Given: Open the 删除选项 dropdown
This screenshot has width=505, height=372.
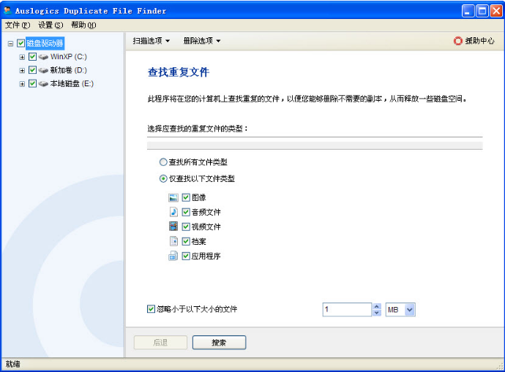Looking at the screenshot, I should pos(201,41).
